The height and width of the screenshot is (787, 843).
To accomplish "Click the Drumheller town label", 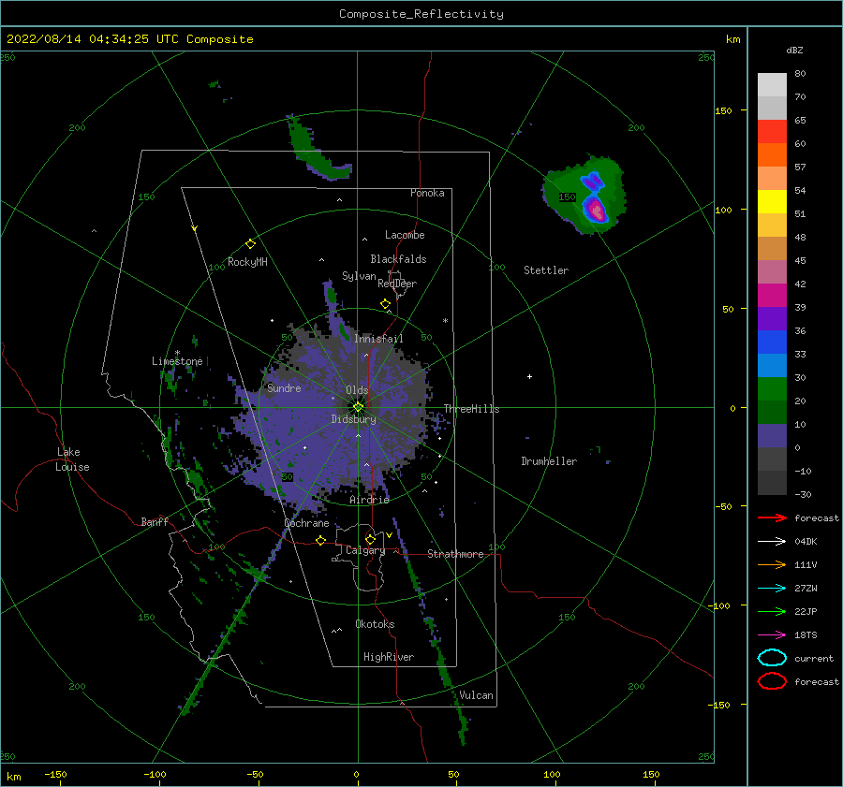I will click(549, 461).
